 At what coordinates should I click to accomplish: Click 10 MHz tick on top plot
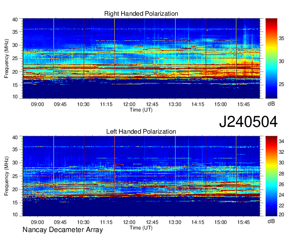tap(15, 97)
